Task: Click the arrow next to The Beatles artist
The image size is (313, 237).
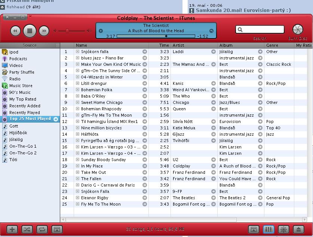Action: (214, 198)
